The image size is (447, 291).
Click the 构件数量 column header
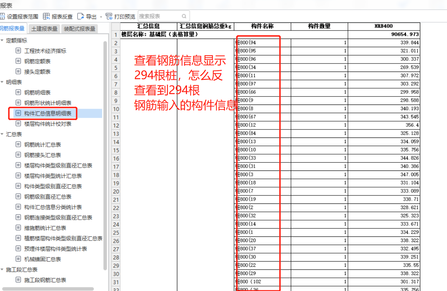coord(319,26)
